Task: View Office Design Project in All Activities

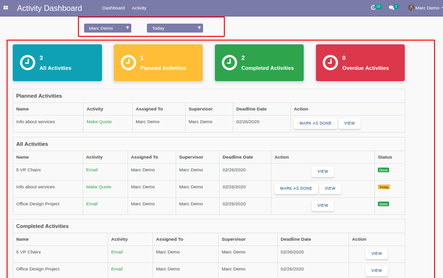Action: [x=323, y=205]
